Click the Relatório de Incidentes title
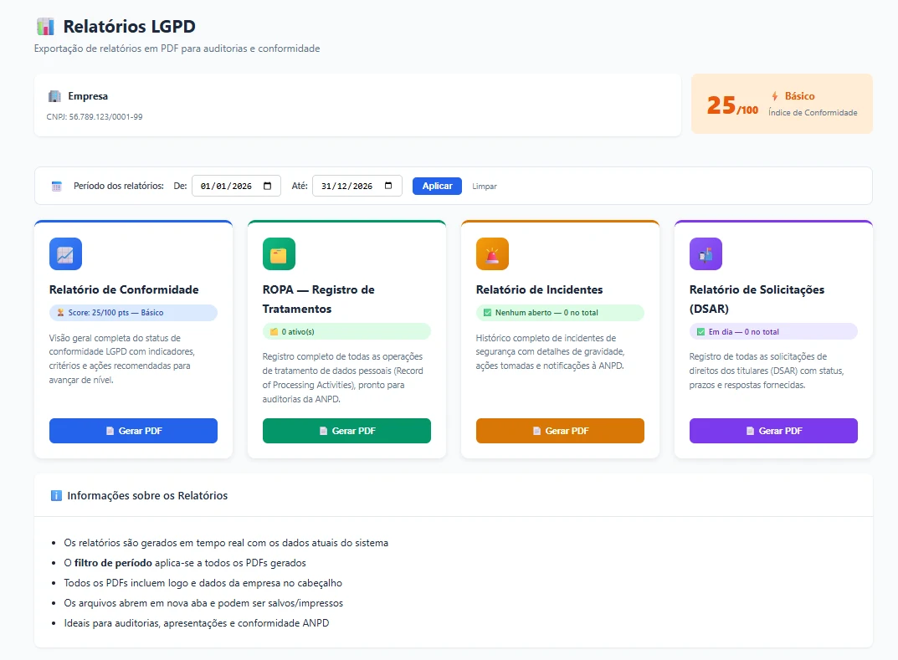Screen dimensions: 898x660 [540, 289]
